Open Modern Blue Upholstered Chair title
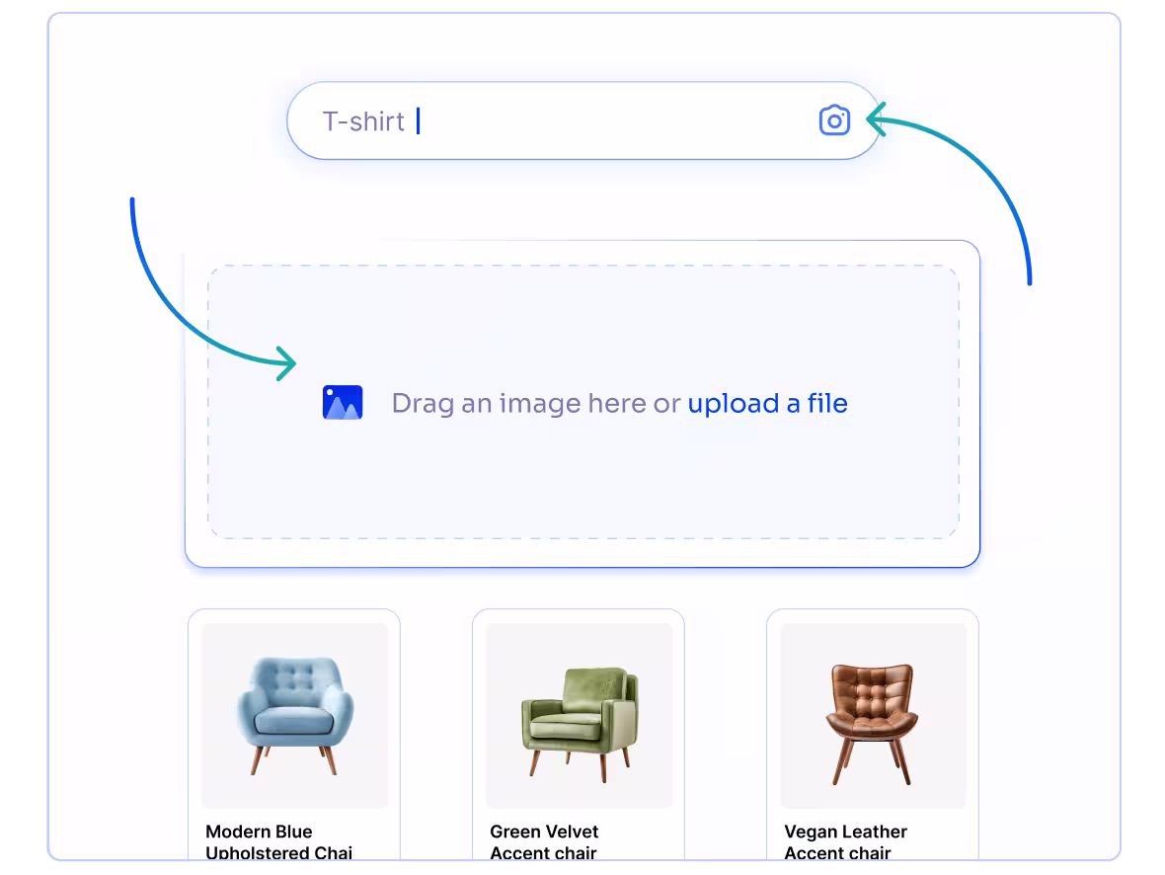The image size is (1165, 875). [278, 842]
